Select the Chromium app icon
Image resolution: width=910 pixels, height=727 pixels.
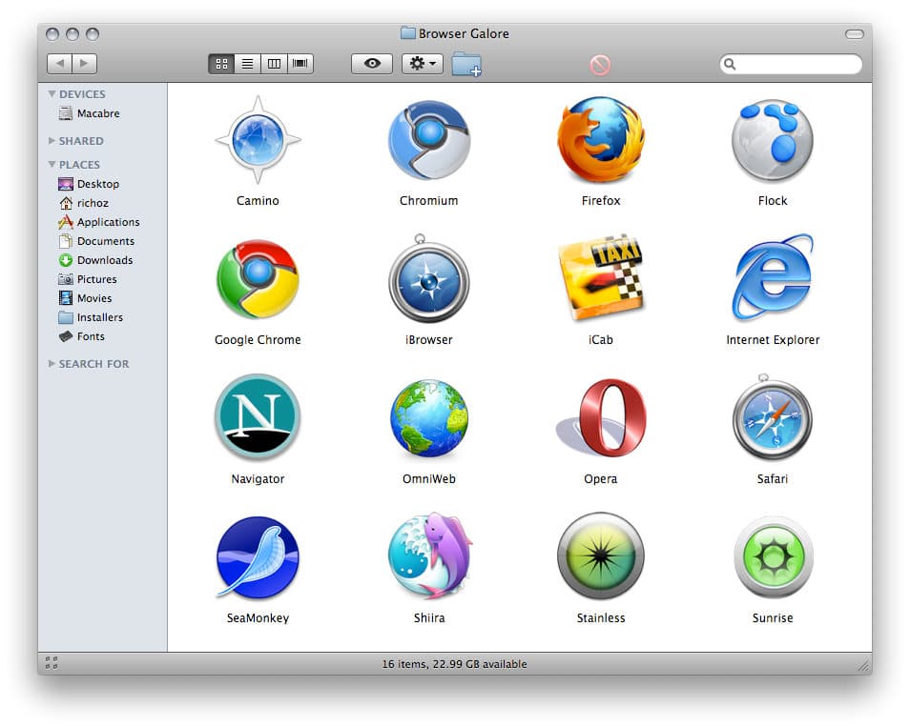[x=428, y=141]
